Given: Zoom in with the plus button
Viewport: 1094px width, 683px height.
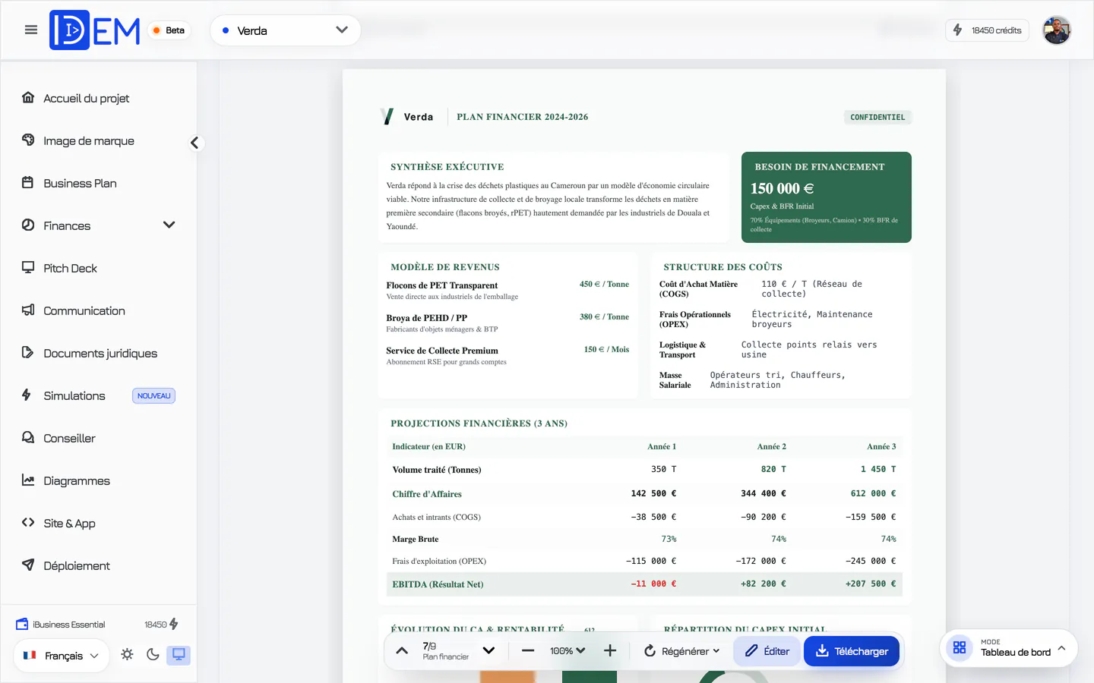Looking at the screenshot, I should 610,650.
